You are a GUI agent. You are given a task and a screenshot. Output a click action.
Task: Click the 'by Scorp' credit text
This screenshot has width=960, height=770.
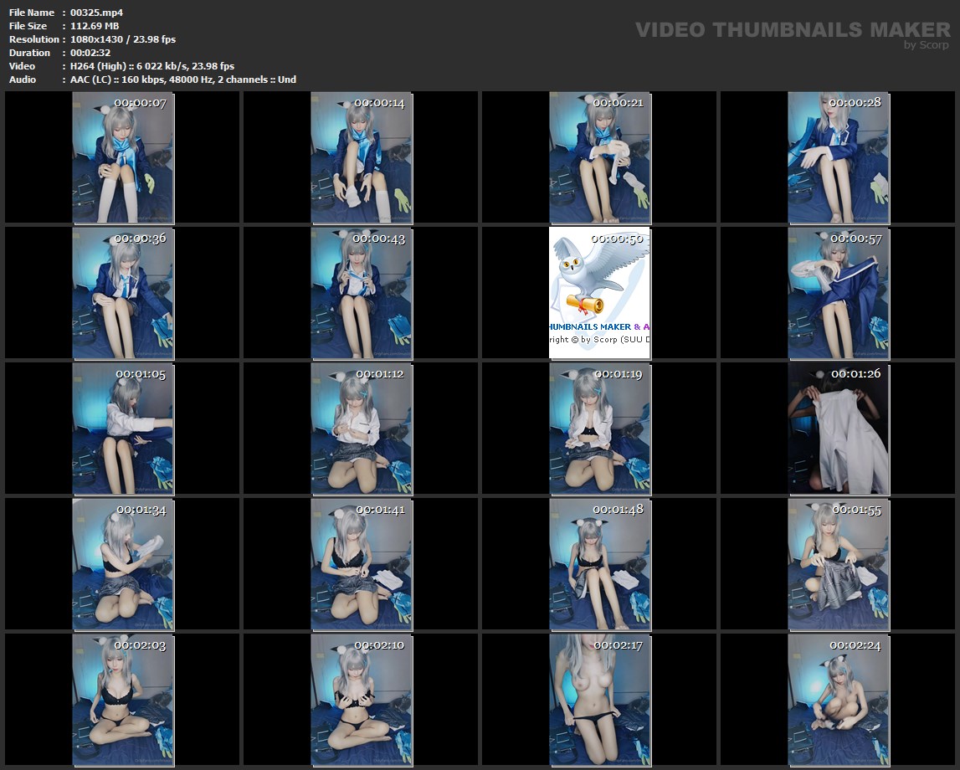pos(927,45)
